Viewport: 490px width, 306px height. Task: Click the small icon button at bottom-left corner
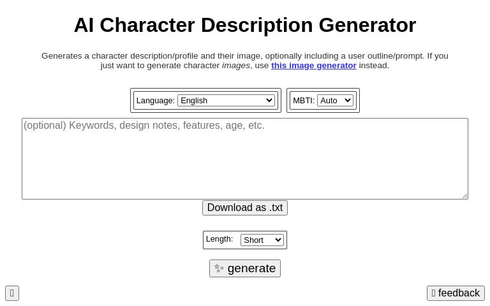point(12,293)
